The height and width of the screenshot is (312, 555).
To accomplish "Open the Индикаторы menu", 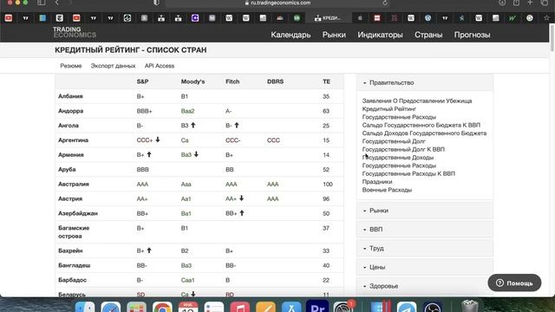I will coord(380,35).
